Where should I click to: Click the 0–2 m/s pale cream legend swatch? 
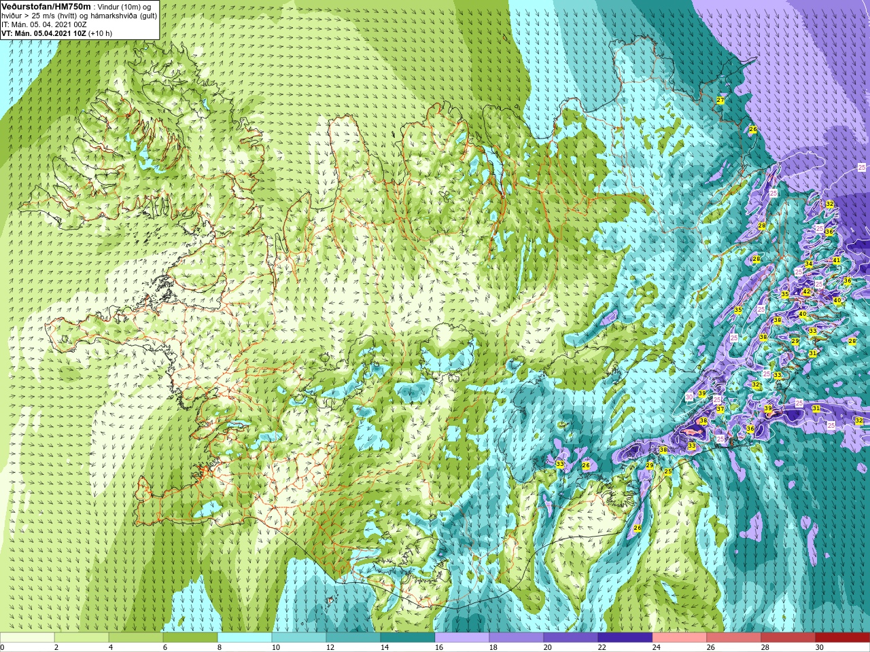(x=27, y=637)
